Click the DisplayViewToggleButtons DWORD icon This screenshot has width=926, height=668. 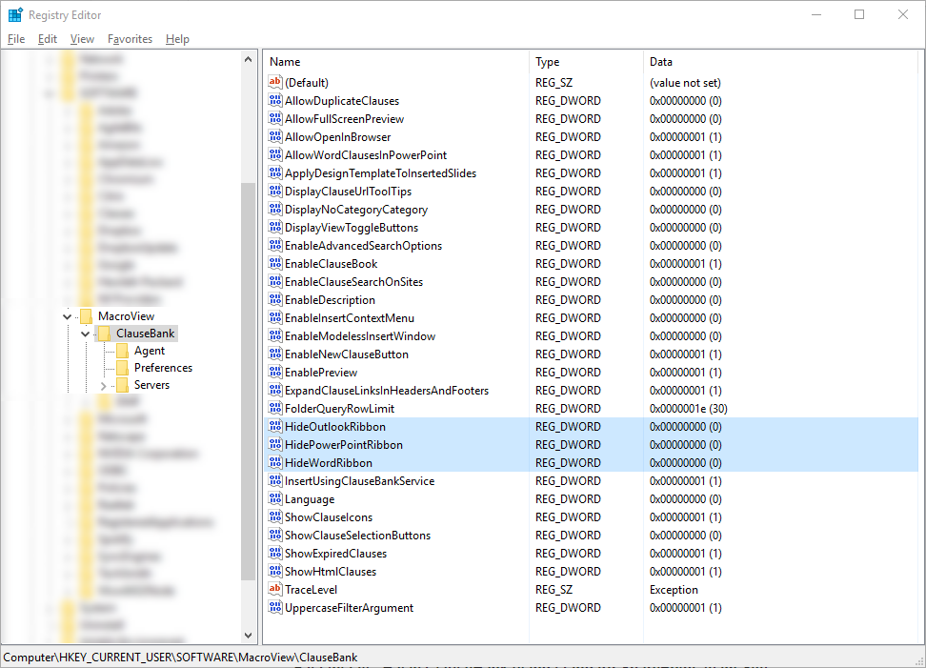274,228
